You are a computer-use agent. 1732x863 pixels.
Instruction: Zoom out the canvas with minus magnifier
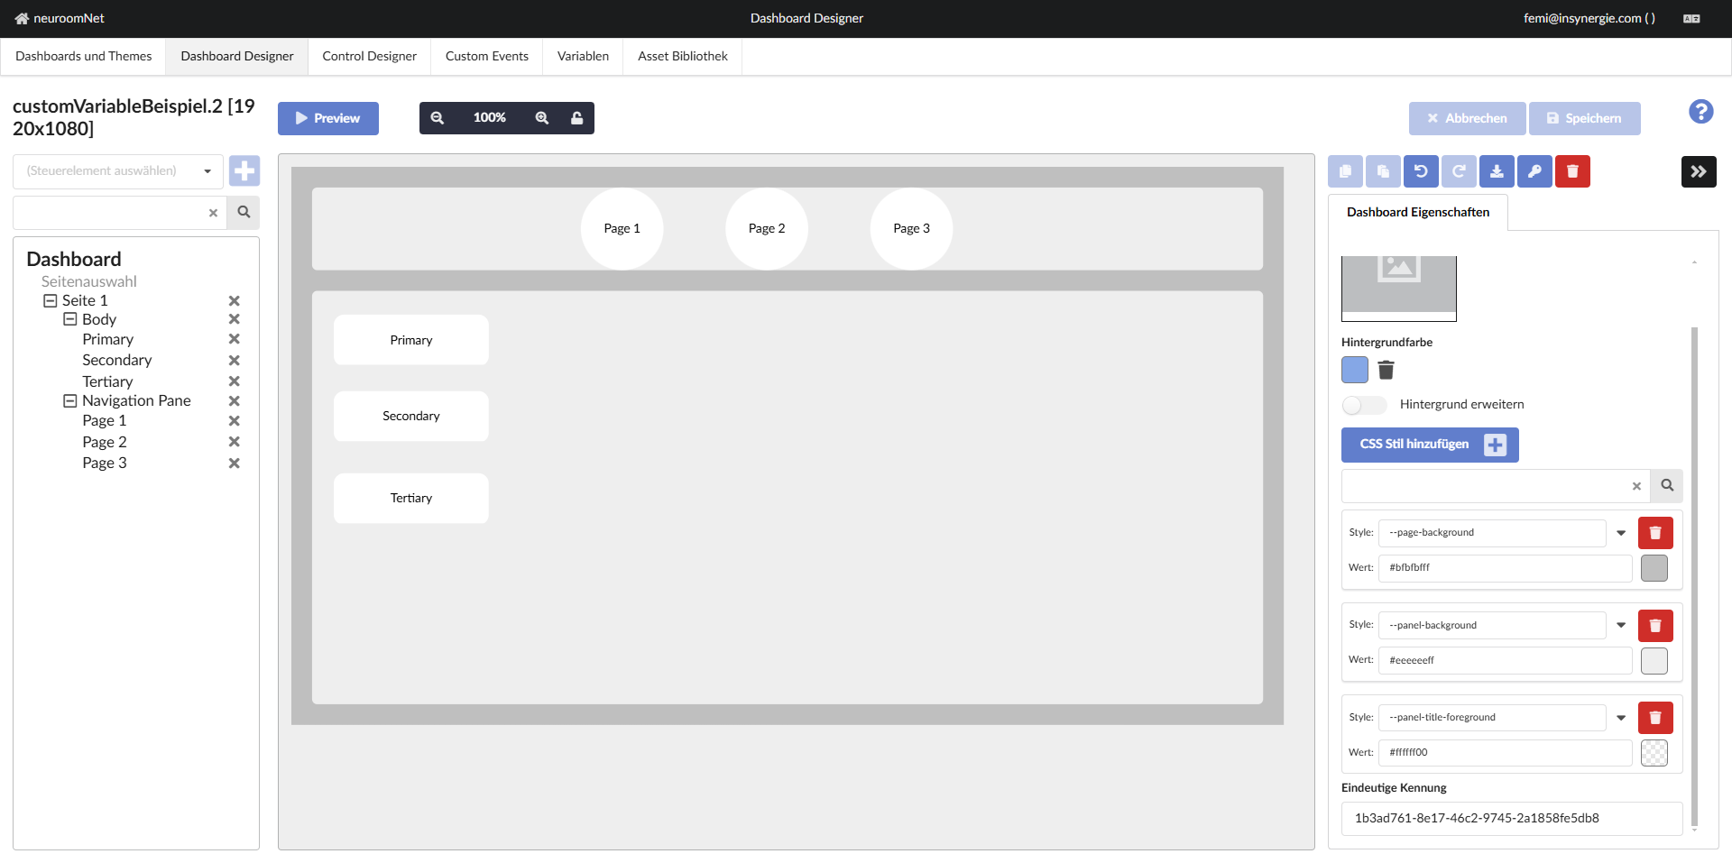click(x=438, y=118)
